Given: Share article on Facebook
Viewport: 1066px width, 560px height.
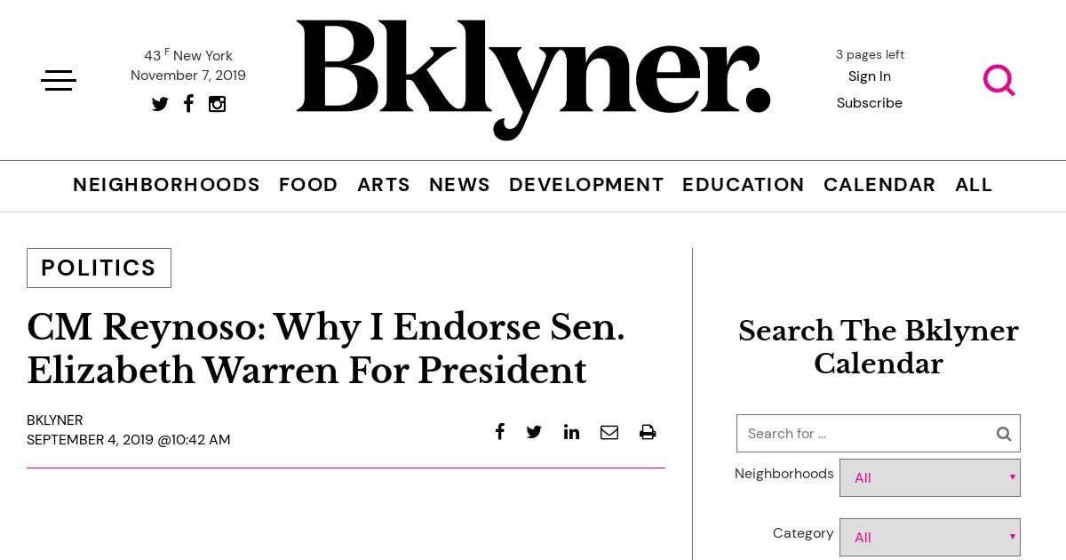Looking at the screenshot, I should (x=500, y=432).
